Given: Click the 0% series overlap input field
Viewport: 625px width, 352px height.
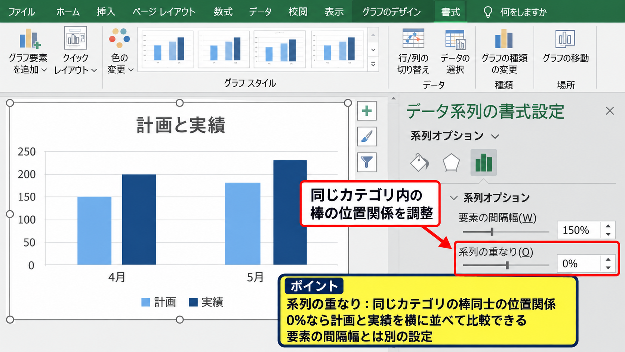Looking at the screenshot, I should [x=579, y=264].
